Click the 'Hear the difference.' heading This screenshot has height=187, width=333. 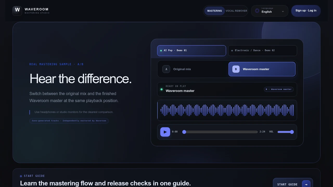(x=81, y=79)
